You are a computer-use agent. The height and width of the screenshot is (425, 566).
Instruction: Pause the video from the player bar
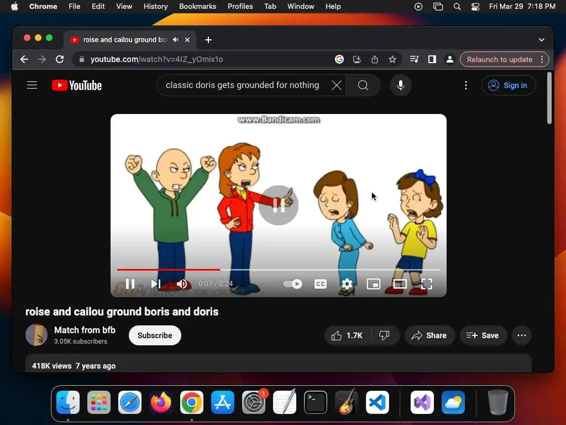[130, 284]
